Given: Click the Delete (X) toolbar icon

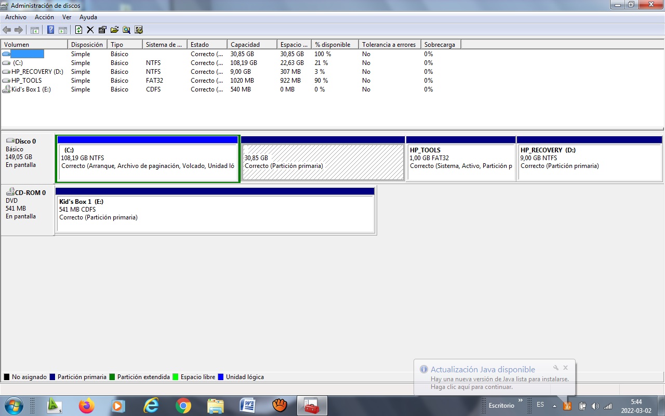Looking at the screenshot, I should click(x=90, y=30).
